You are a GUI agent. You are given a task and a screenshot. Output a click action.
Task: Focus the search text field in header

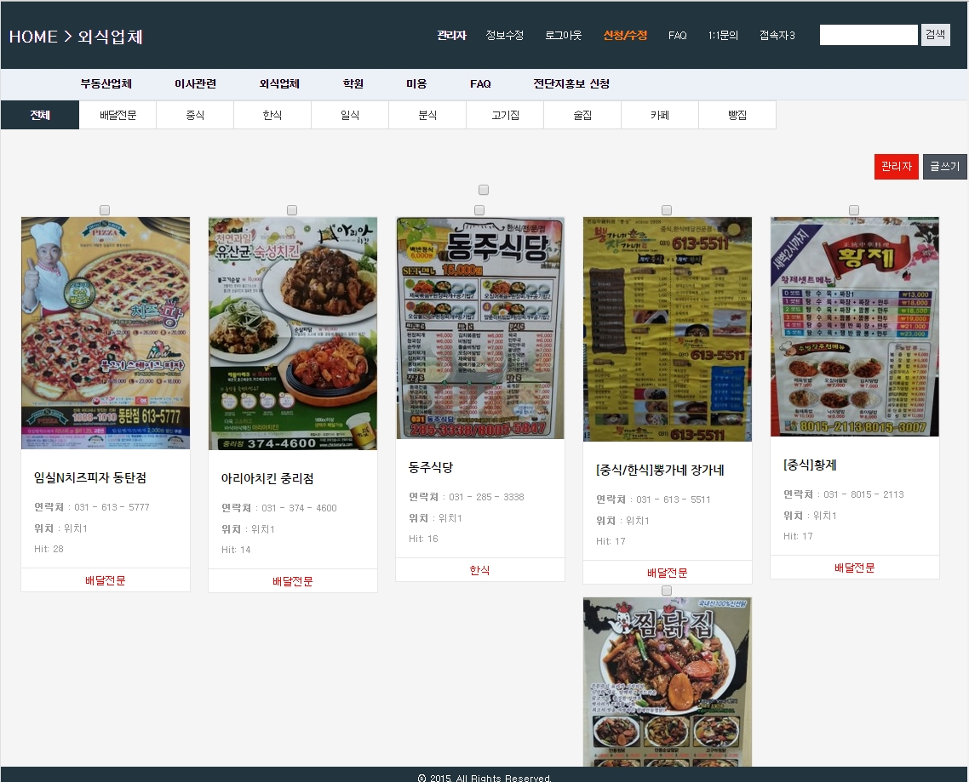pos(869,35)
